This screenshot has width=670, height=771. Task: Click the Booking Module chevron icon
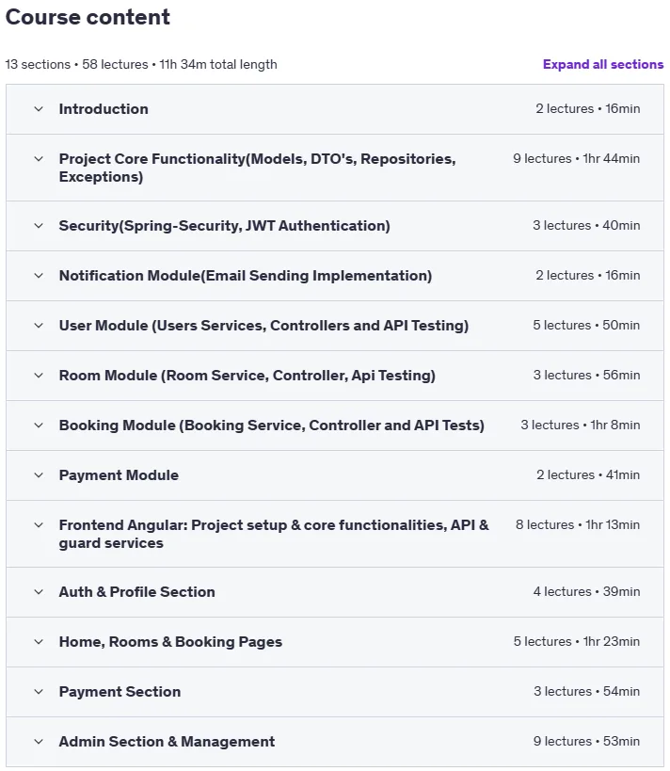(x=39, y=426)
